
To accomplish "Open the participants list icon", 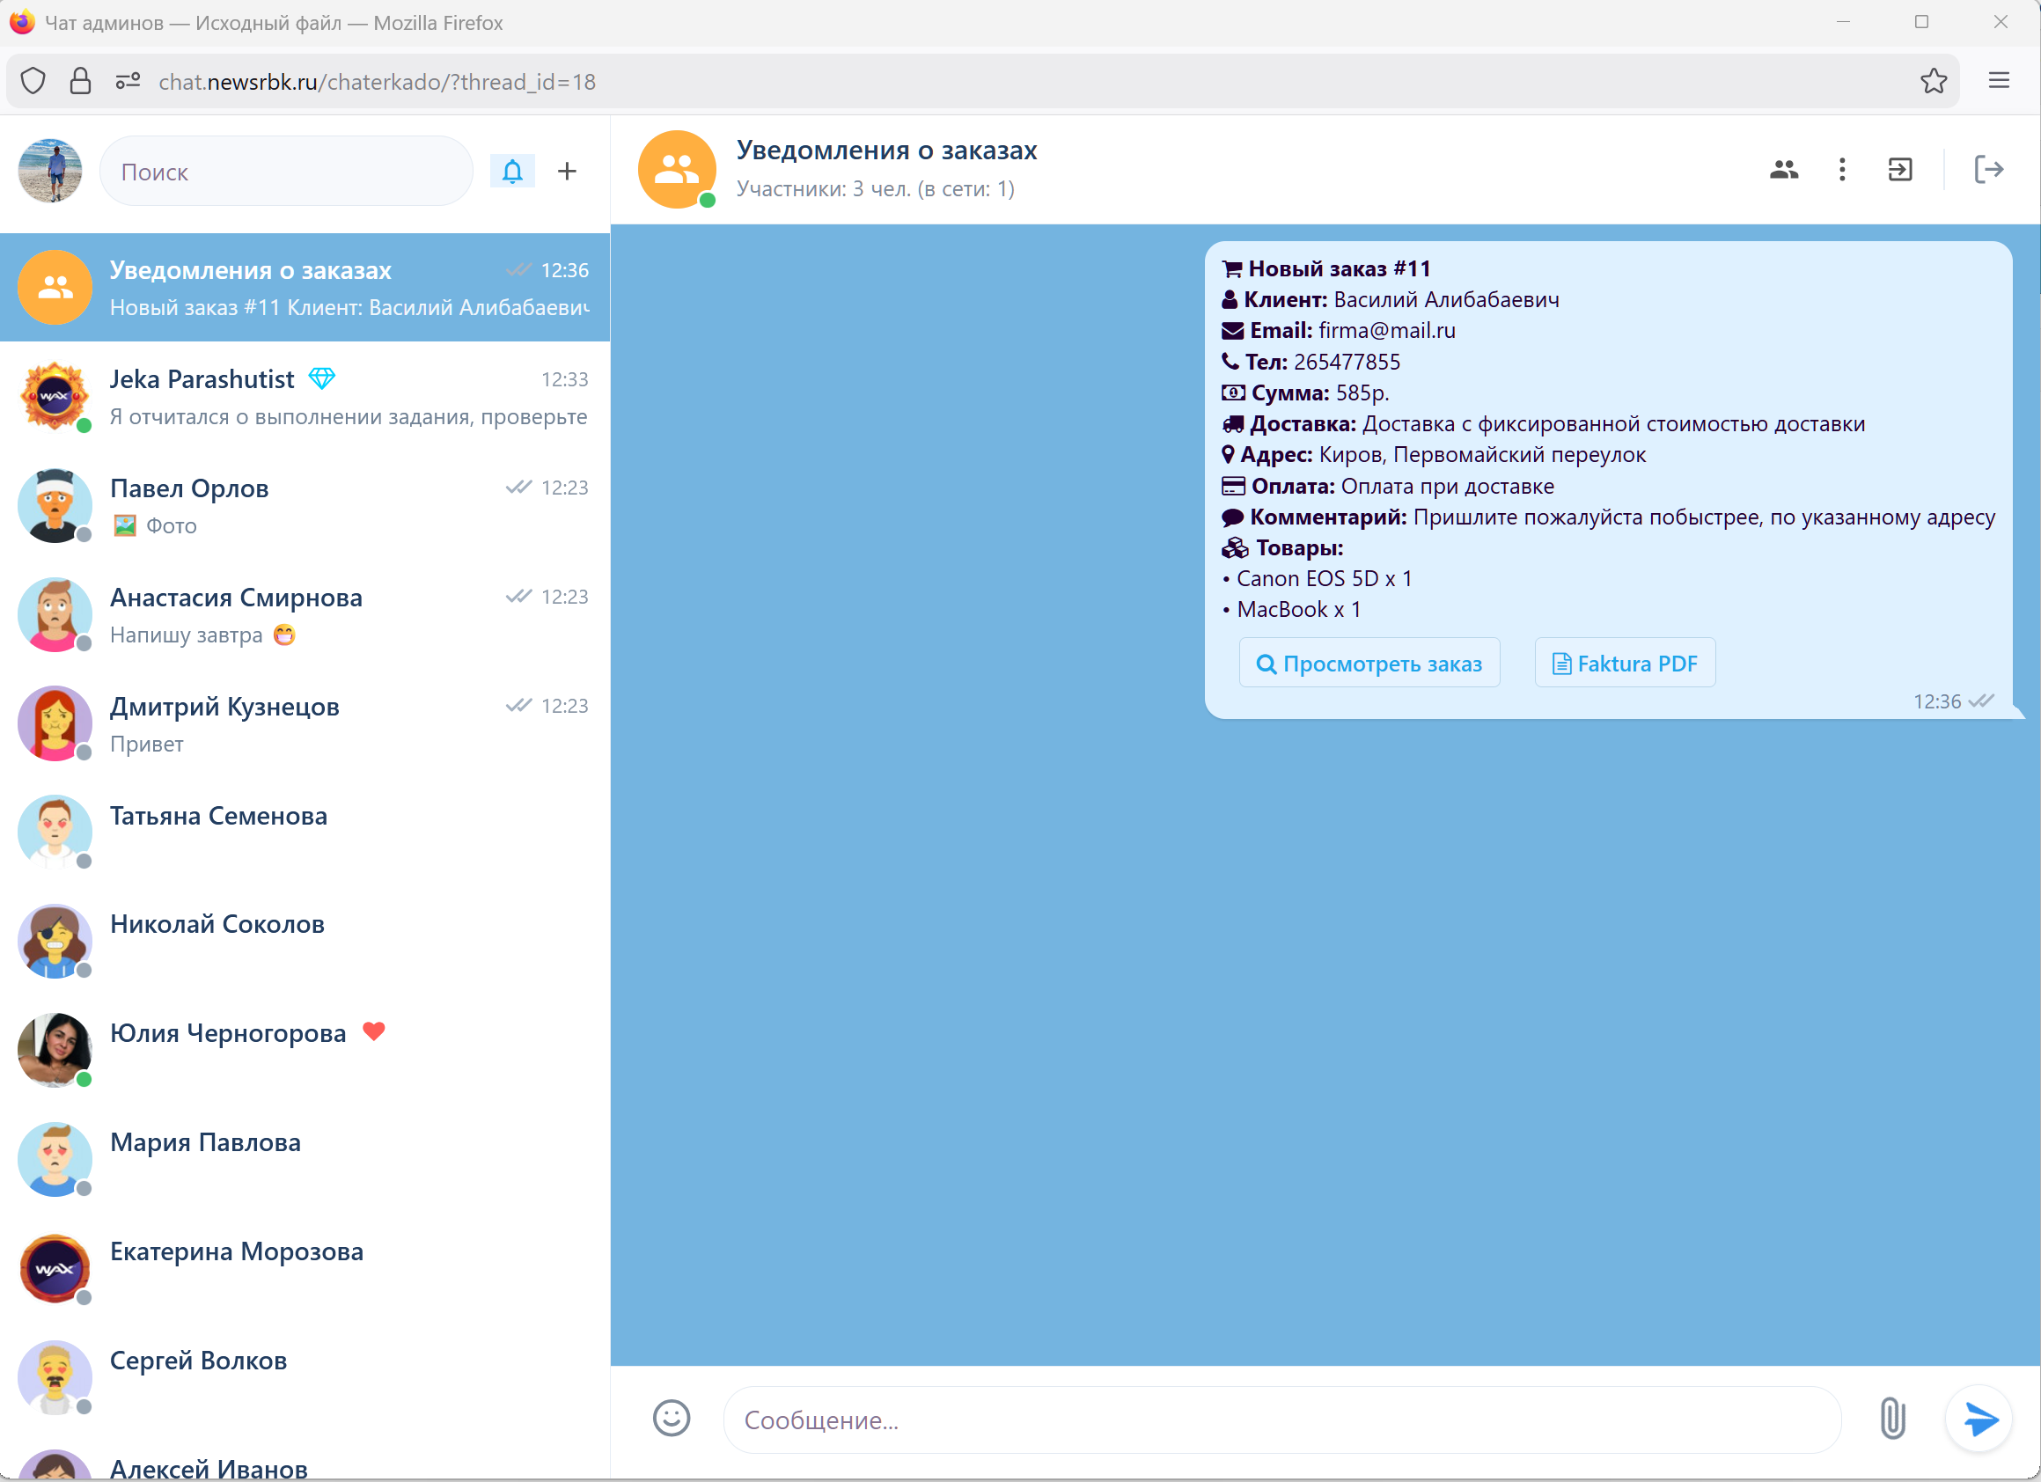I will 1784,169.
